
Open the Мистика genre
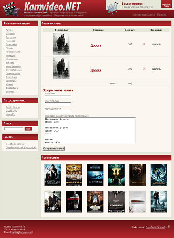point(10,63)
